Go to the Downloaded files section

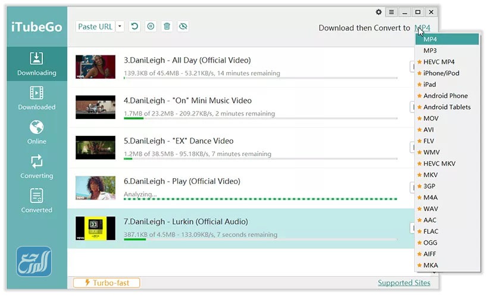pos(36,98)
